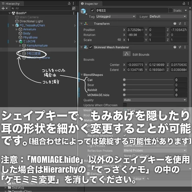Open Skinned Mesh Renderer preset icon

(180, 47)
